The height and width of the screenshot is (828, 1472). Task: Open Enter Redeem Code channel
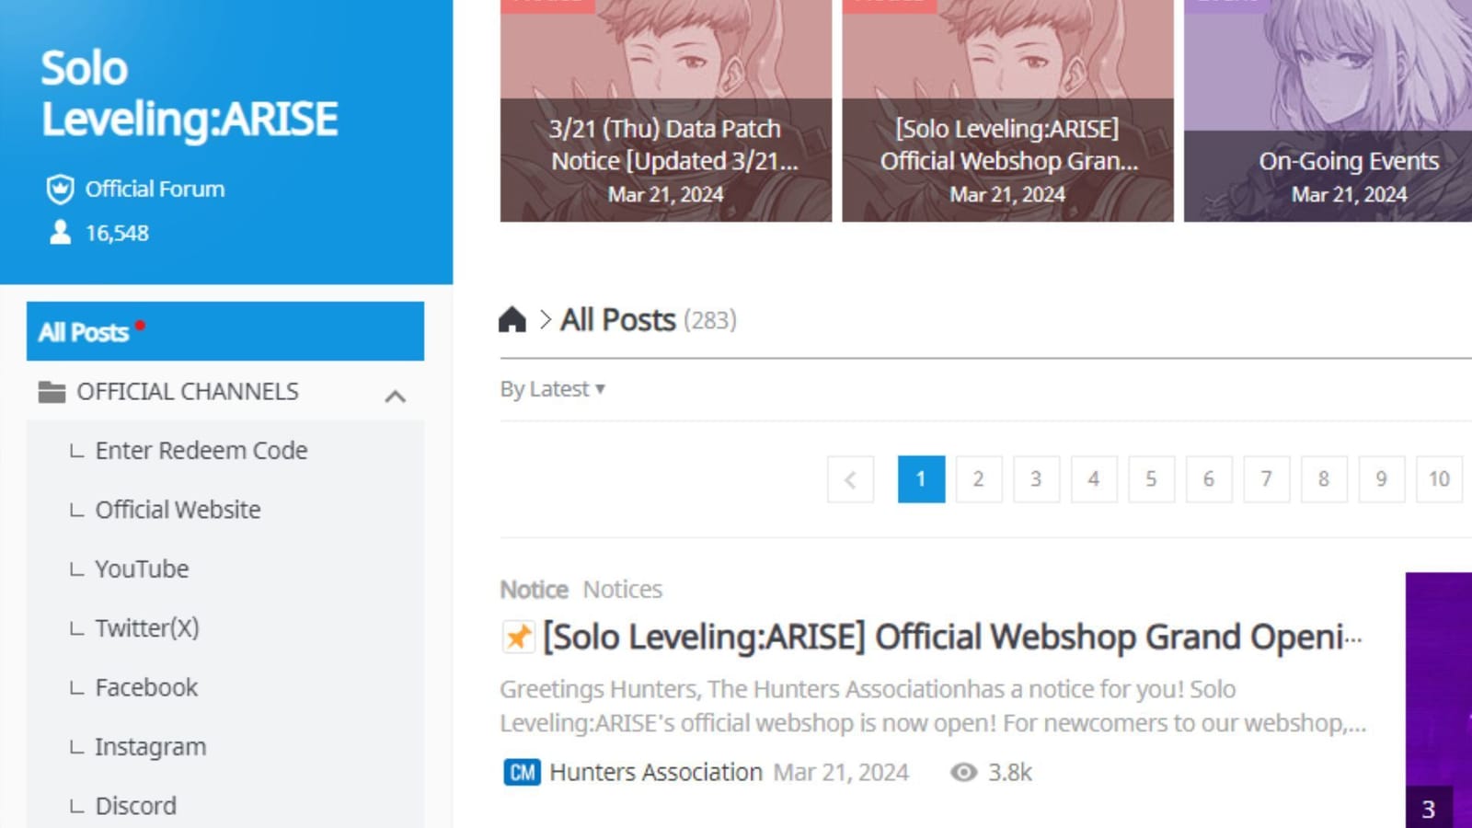(201, 451)
